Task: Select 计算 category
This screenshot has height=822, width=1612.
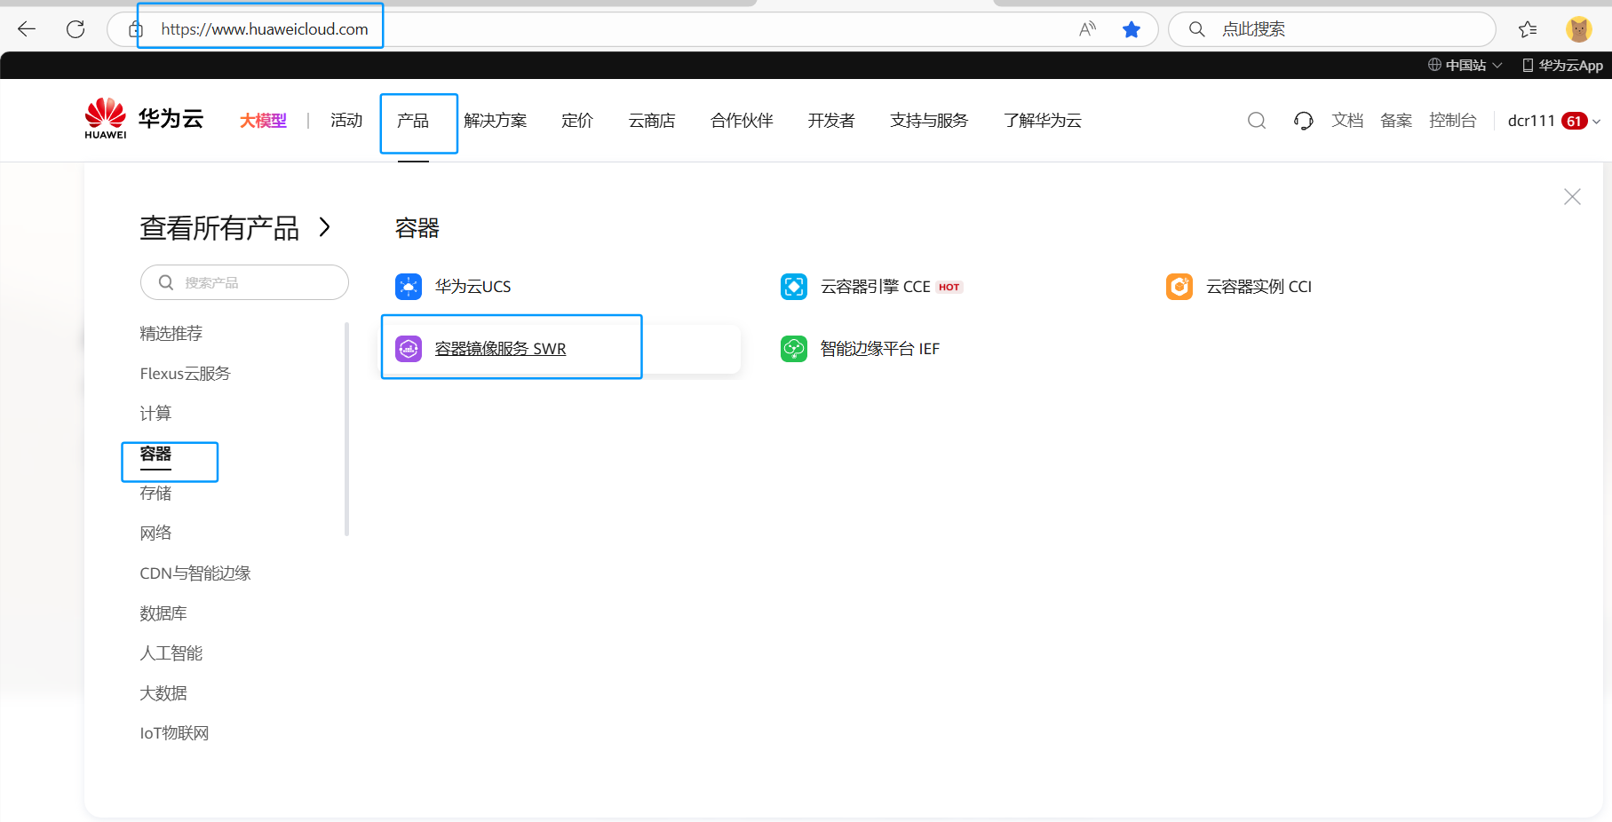Action: pos(155,414)
